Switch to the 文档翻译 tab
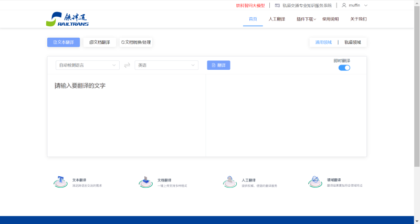This screenshot has width=420, height=224. click(x=100, y=42)
